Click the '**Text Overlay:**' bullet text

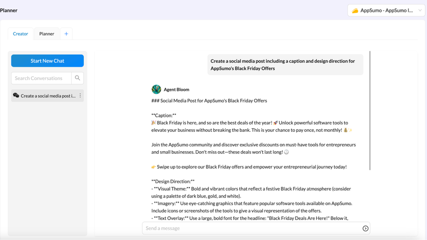coord(250,218)
